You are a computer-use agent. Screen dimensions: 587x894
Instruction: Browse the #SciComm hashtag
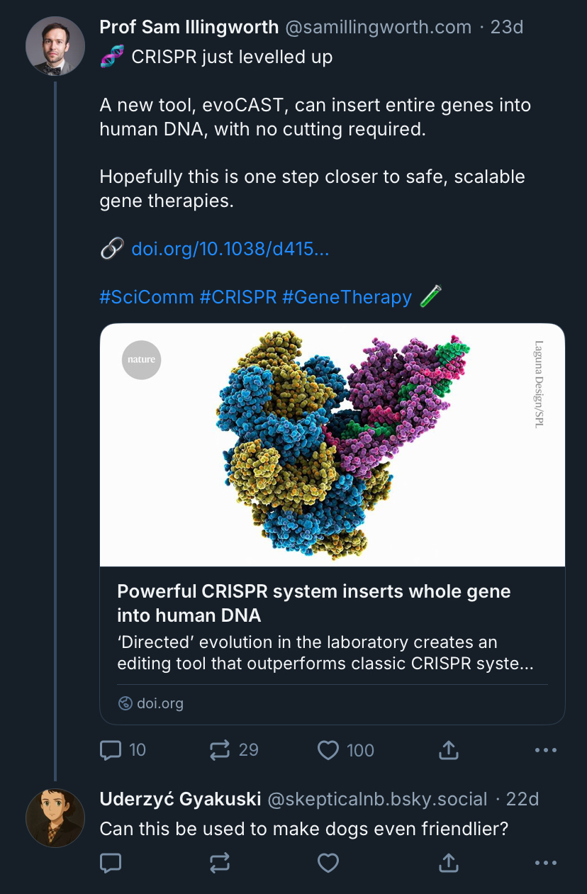tap(146, 297)
